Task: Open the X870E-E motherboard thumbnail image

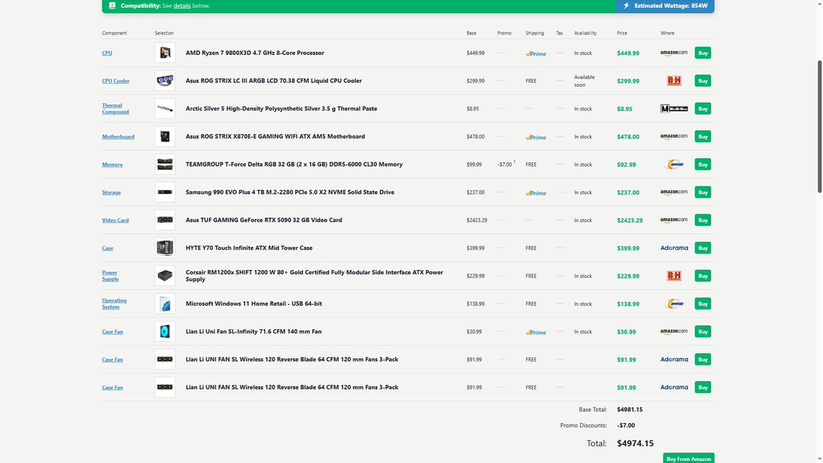Action: [x=165, y=136]
